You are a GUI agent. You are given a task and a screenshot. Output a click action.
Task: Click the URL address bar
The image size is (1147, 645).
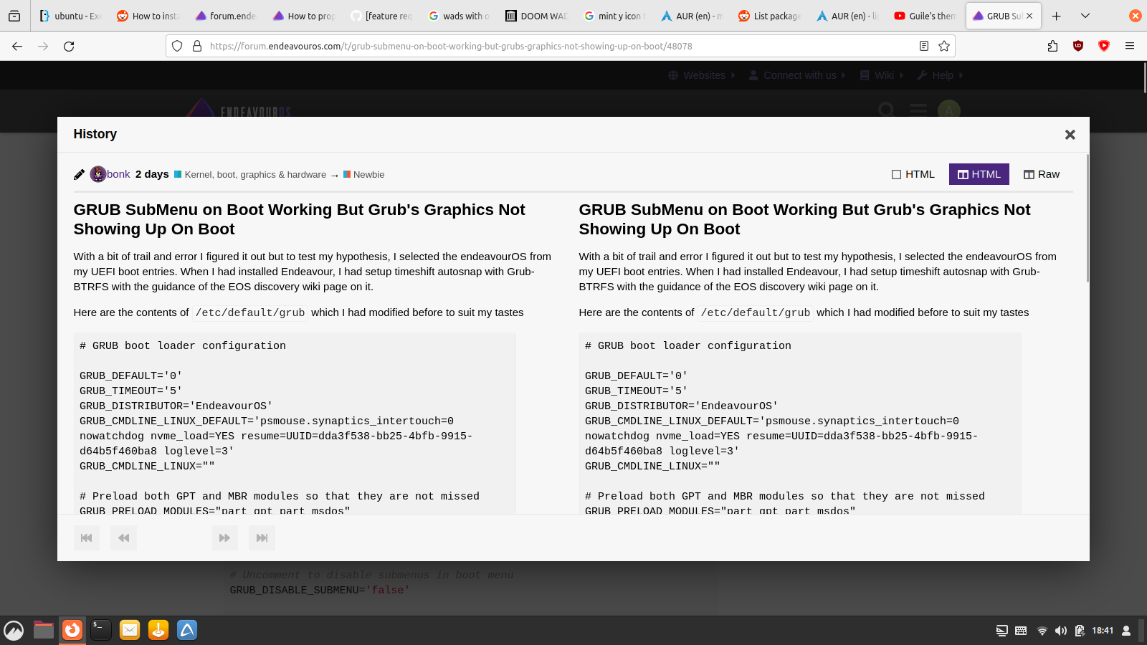(x=559, y=46)
